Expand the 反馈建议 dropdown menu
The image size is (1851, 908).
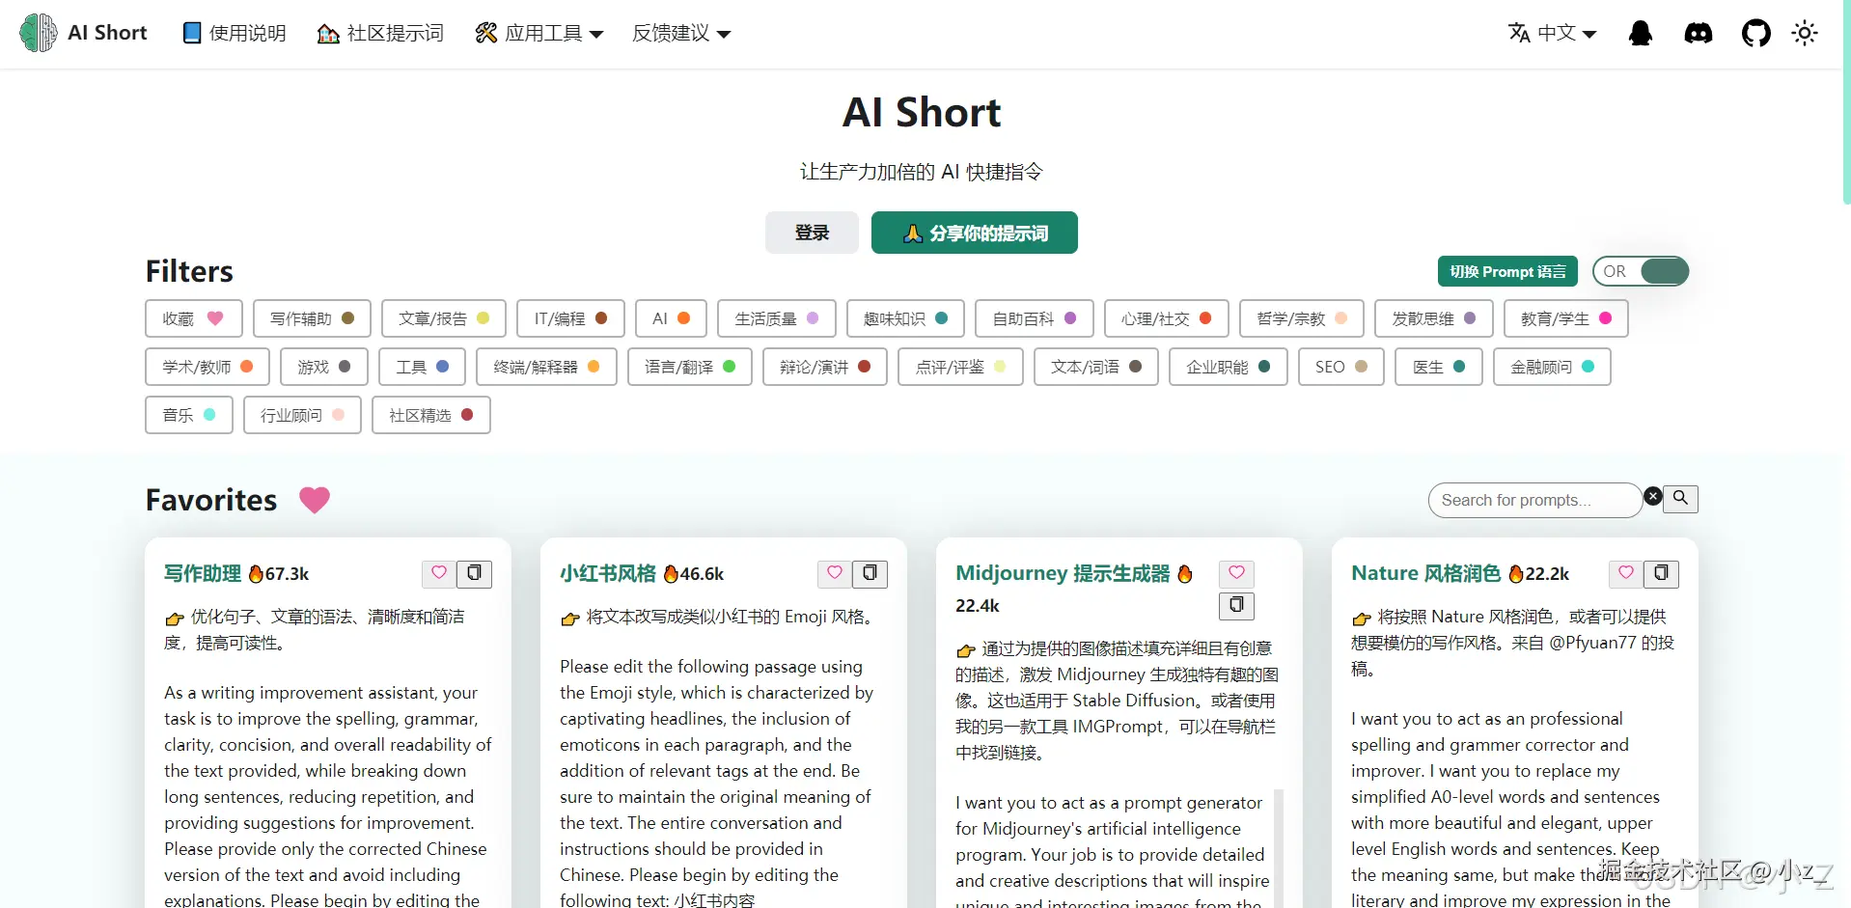[x=681, y=34]
